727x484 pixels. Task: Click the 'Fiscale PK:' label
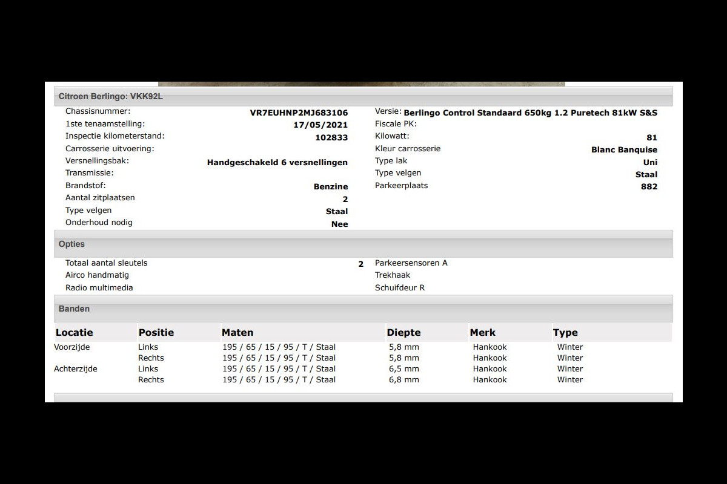tap(396, 123)
